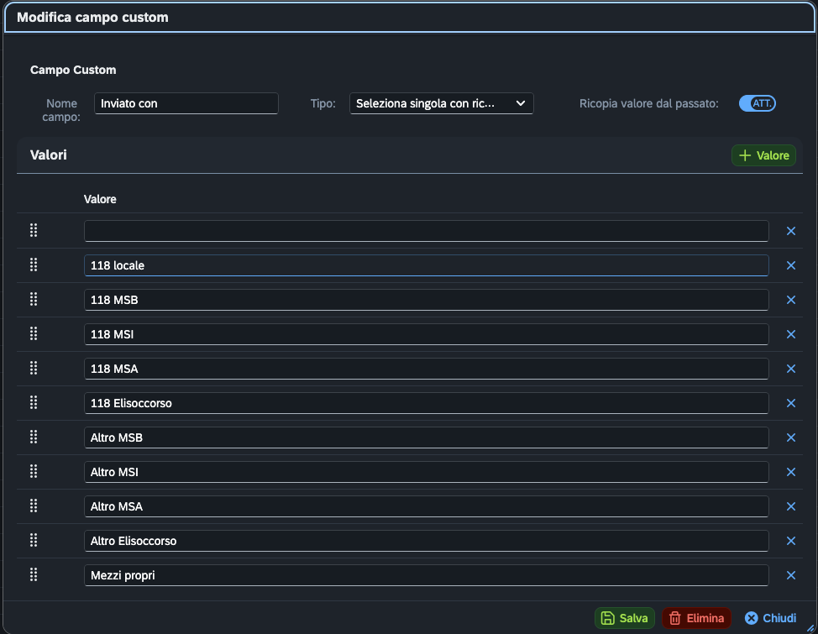Add a new value with '+ Valore'
The image size is (818, 634).
point(763,155)
